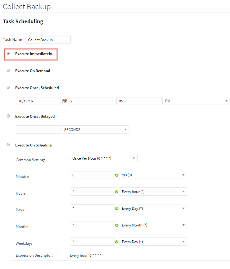Click the empty delay duration field

pyautogui.click(x=38, y=129)
